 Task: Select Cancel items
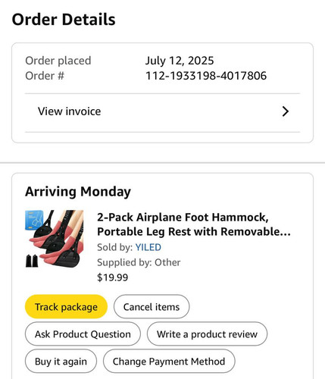click(x=152, y=307)
